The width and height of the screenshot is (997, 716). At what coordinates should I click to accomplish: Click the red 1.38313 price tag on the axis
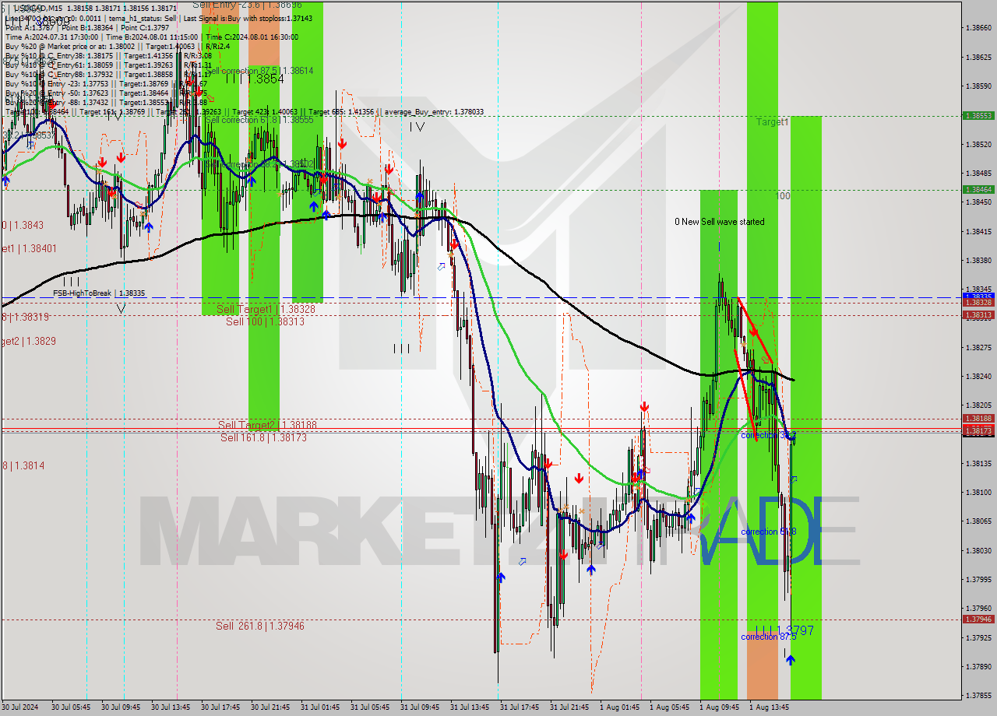point(978,315)
